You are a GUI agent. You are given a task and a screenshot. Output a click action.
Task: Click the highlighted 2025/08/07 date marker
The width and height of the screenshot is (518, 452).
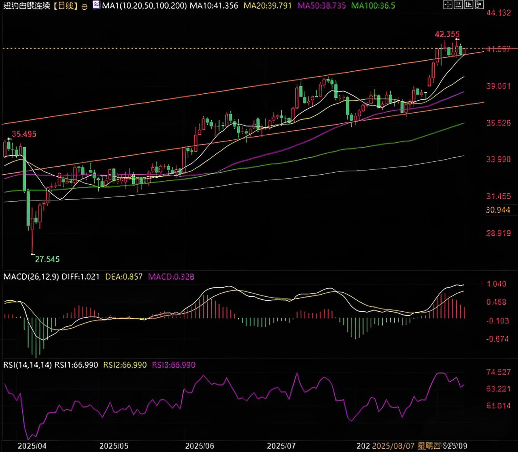coord(393,446)
